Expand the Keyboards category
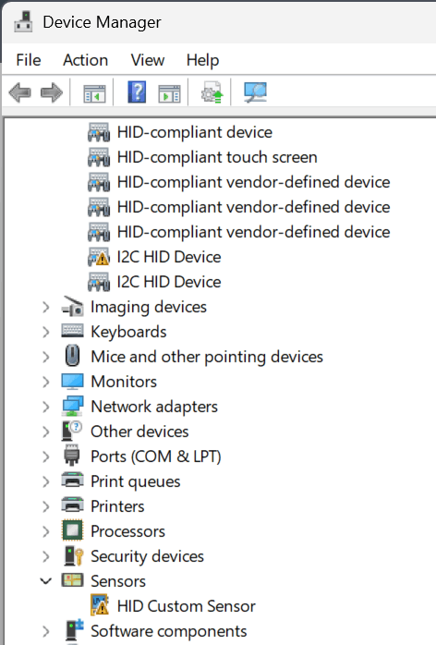 [45, 332]
